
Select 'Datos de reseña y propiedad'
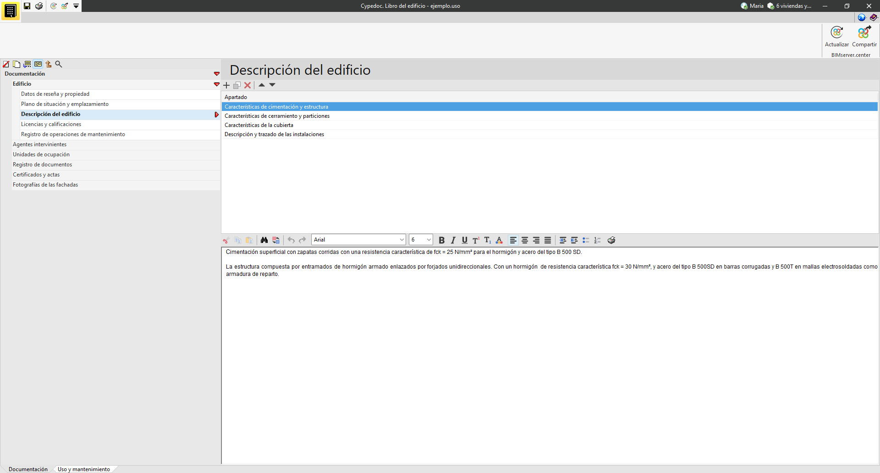click(x=120, y=94)
